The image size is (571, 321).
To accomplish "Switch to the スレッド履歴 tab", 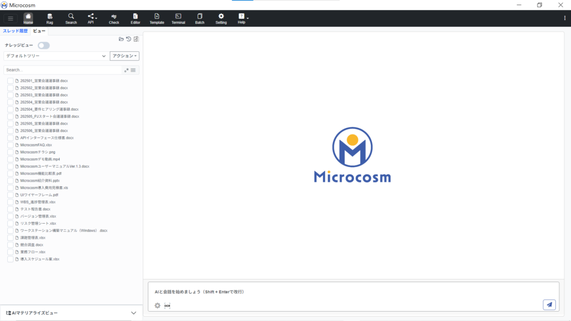I will click(x=15, y=31).
